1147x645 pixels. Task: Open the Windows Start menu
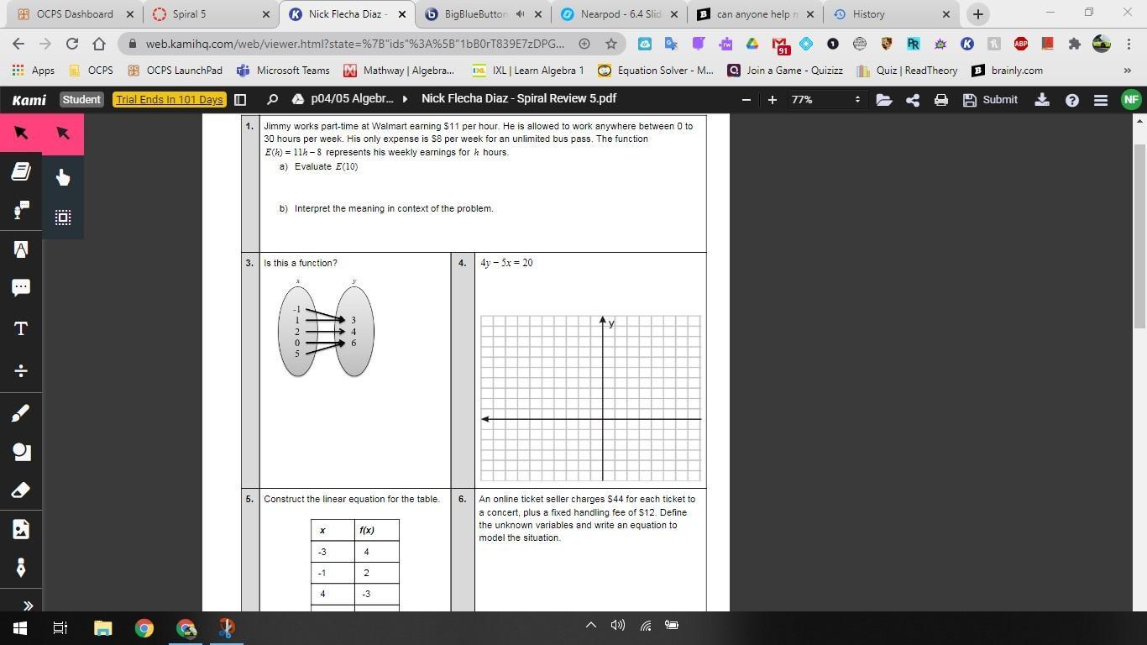pos(20,627)
